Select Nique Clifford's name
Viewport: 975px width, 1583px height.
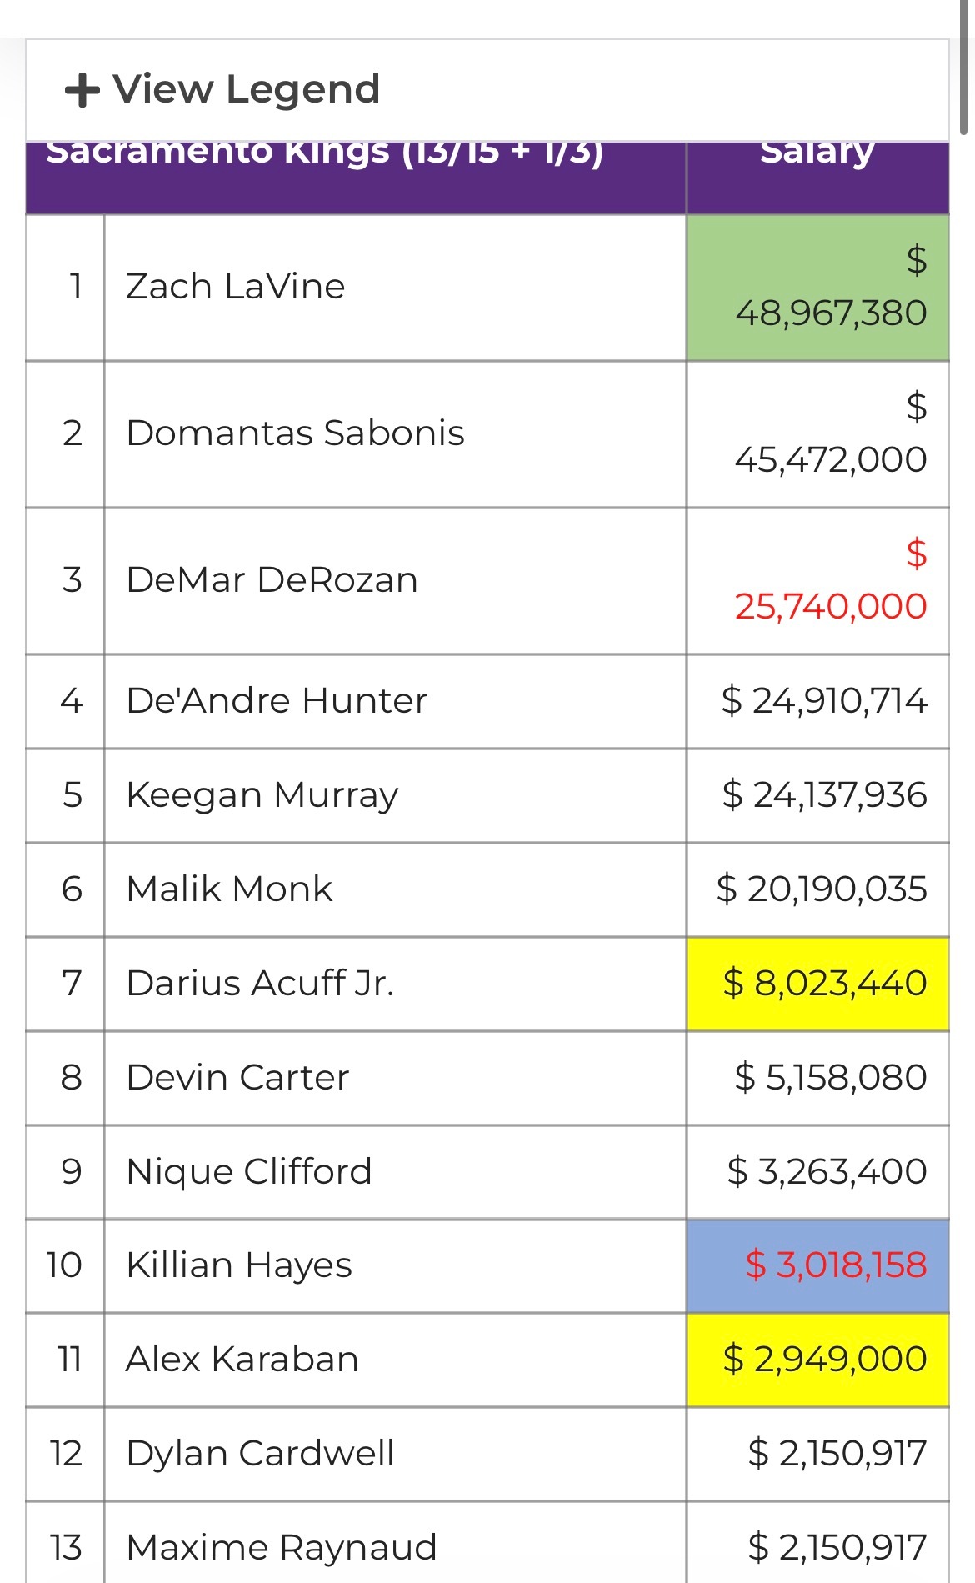[249, 1172]
